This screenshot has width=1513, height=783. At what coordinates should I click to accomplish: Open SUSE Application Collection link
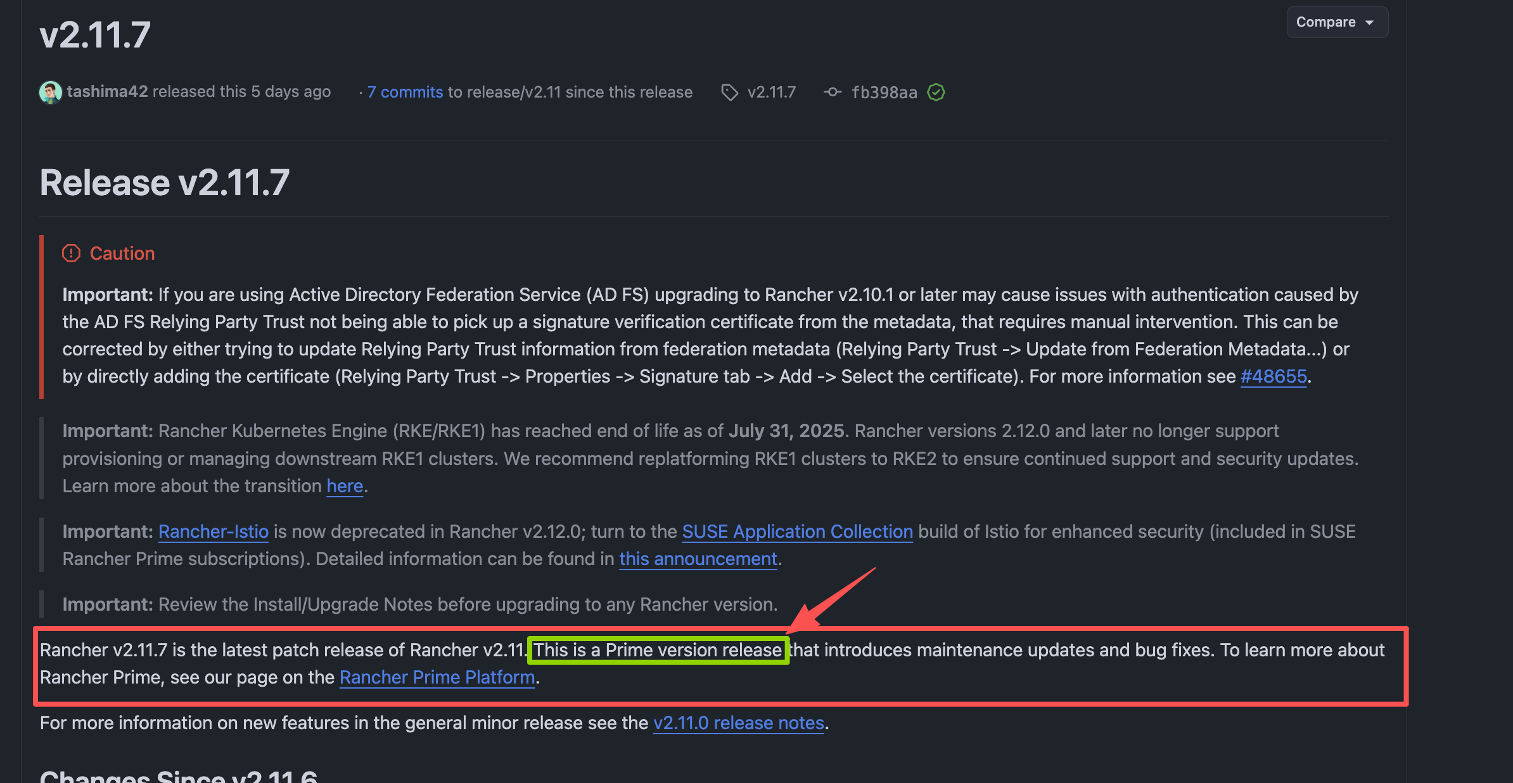coord(797,532)
